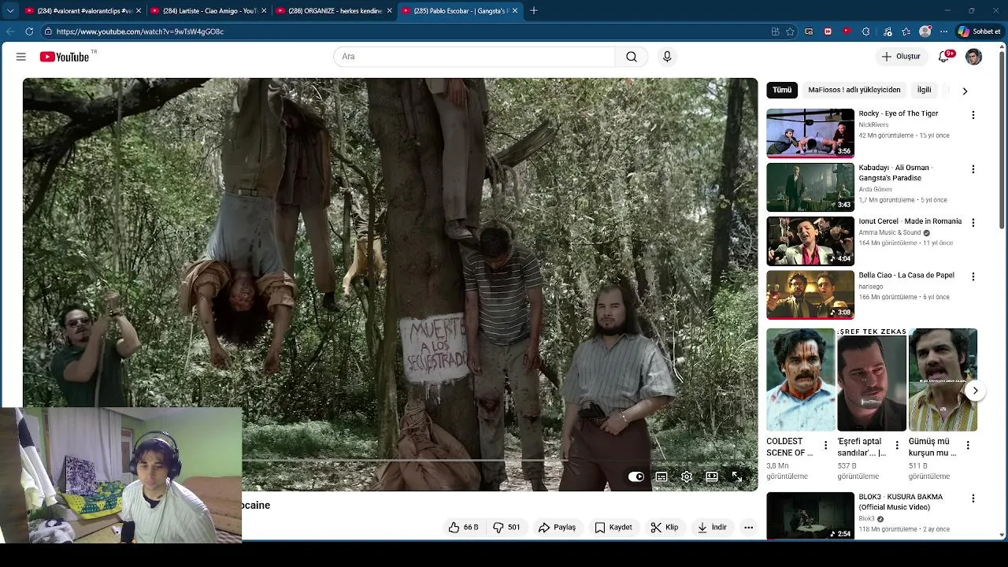Viewport: 1008px width, 567px height.
Task: Open options for Kabadayı - Ali Osman video
Action: click(x=973, y=169)
